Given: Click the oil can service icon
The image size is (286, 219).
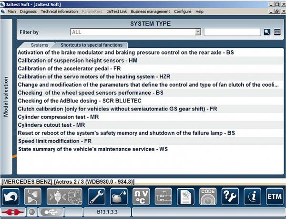Looking at the screenshot, I should [119, 197].
